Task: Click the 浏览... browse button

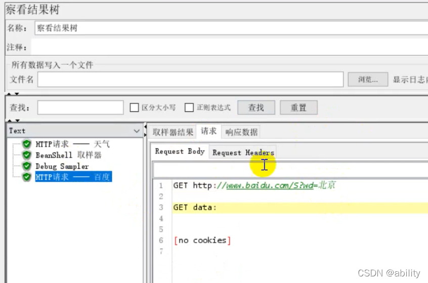Action: point(368,79)
